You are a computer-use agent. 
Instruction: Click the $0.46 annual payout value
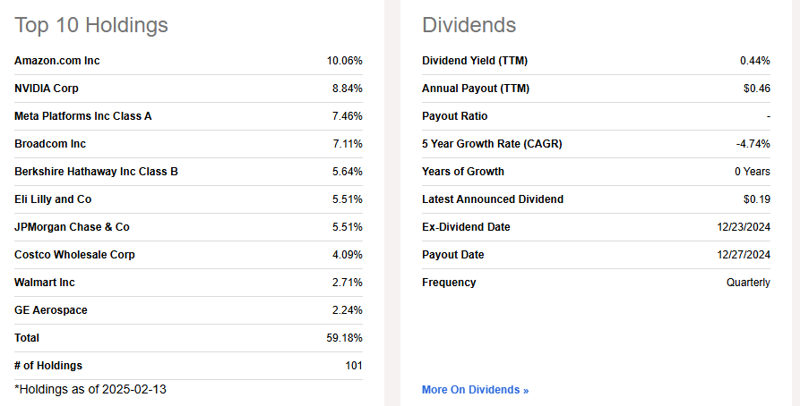(x=757, y=89)
